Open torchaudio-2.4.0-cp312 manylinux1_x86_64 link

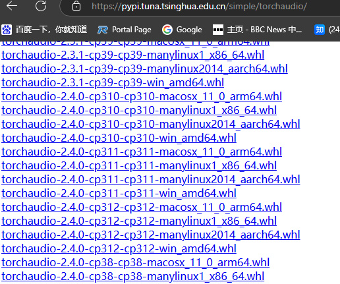pos(139,221)
